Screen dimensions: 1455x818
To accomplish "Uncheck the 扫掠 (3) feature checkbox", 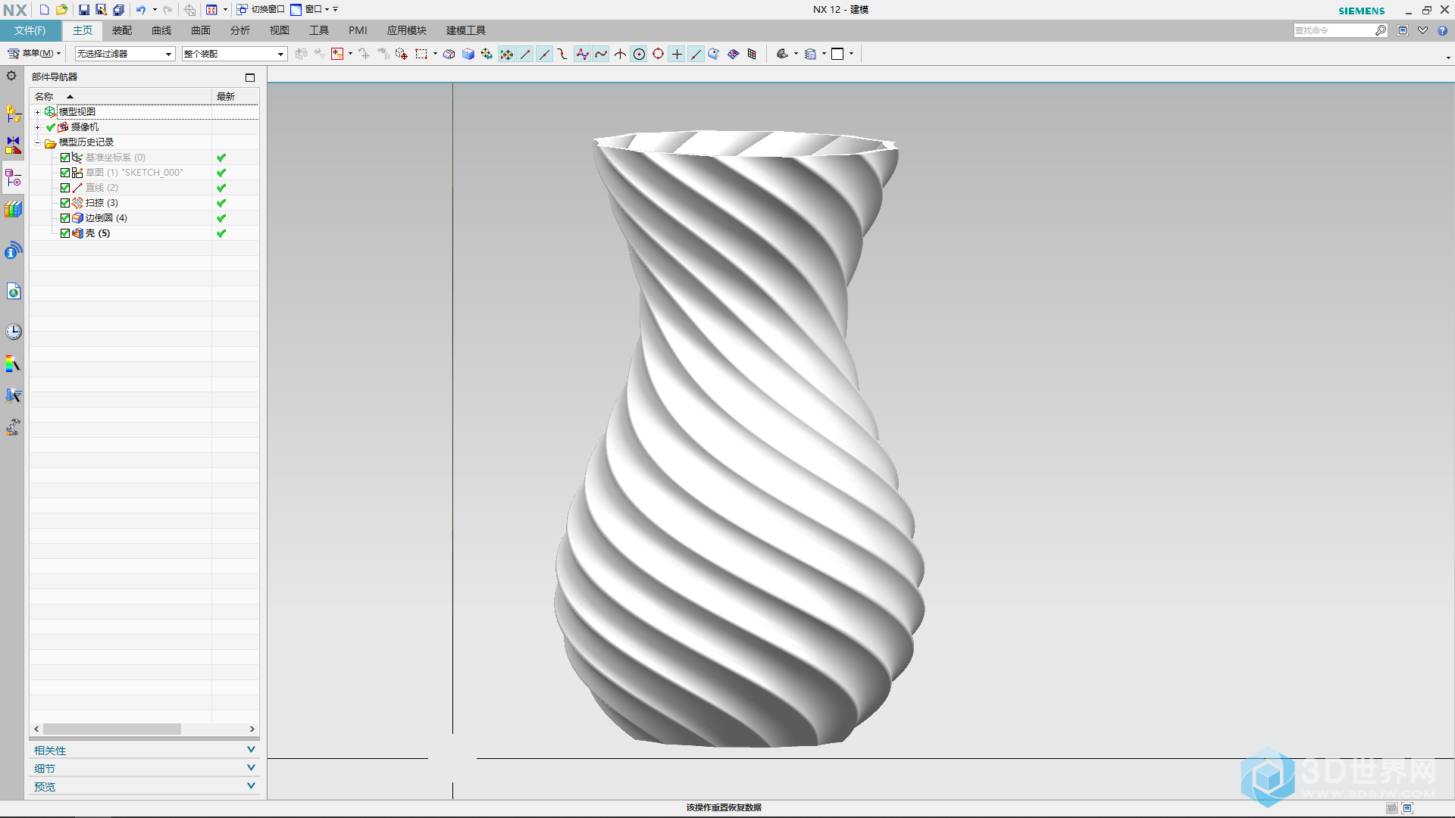I will (65, 203).
